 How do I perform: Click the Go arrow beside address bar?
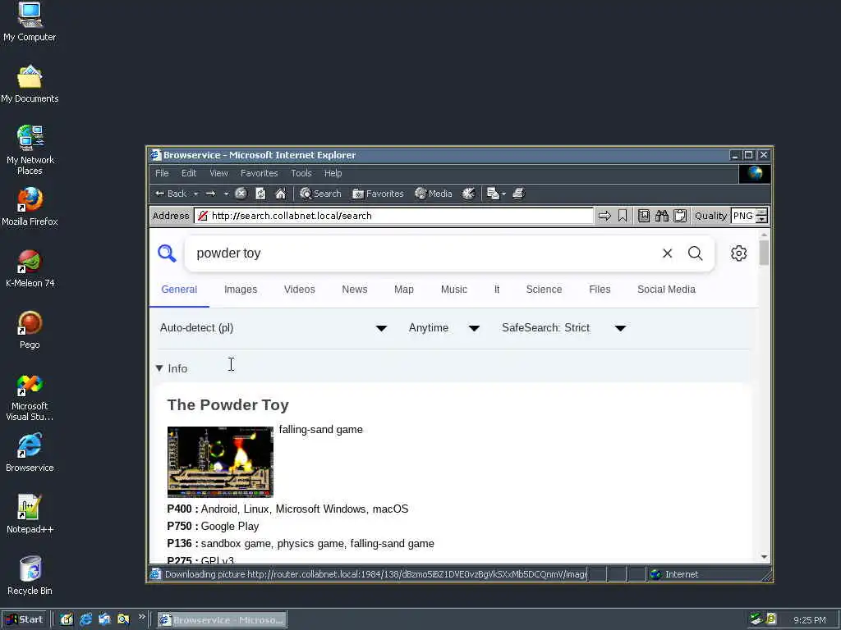[x=604, y=216]
